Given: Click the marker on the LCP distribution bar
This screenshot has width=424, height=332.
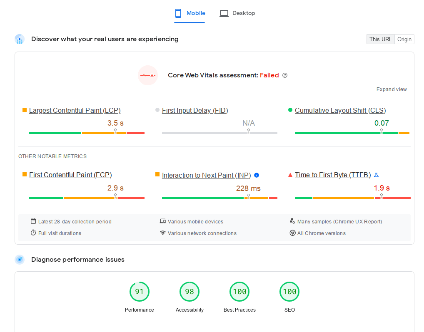Looking at the screenshot, I should click(x=115, y=130).
